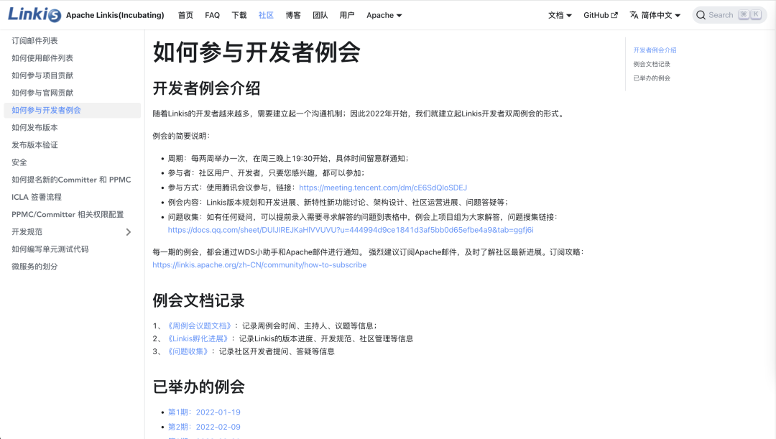Open ICLA 签署流程 in sidebar

click(x=73, y=197)
